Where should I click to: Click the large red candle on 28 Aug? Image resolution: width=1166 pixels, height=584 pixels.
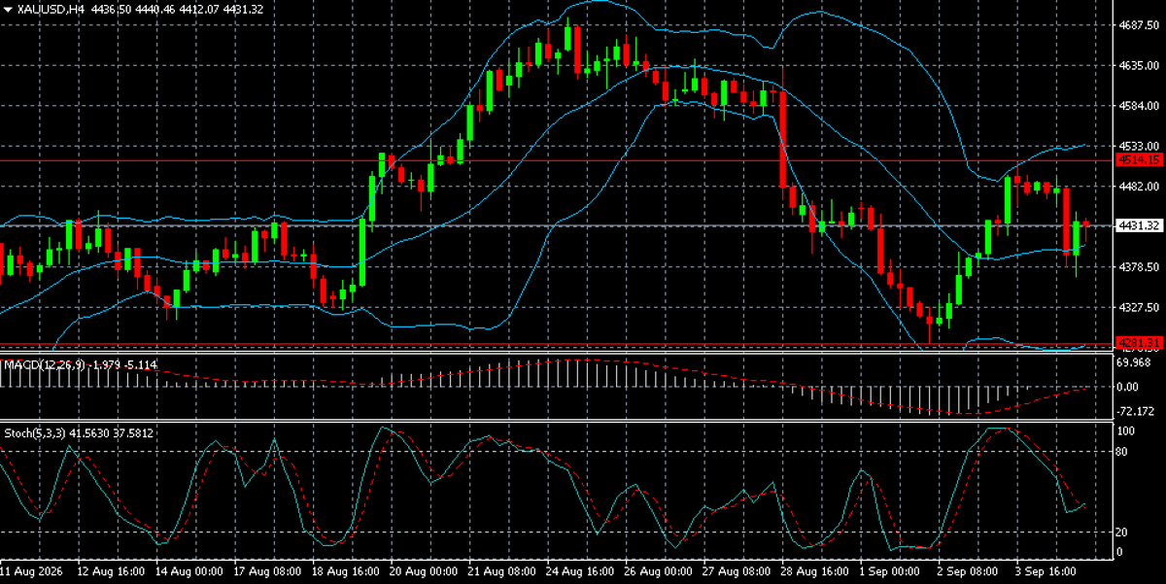pos(783,138)
